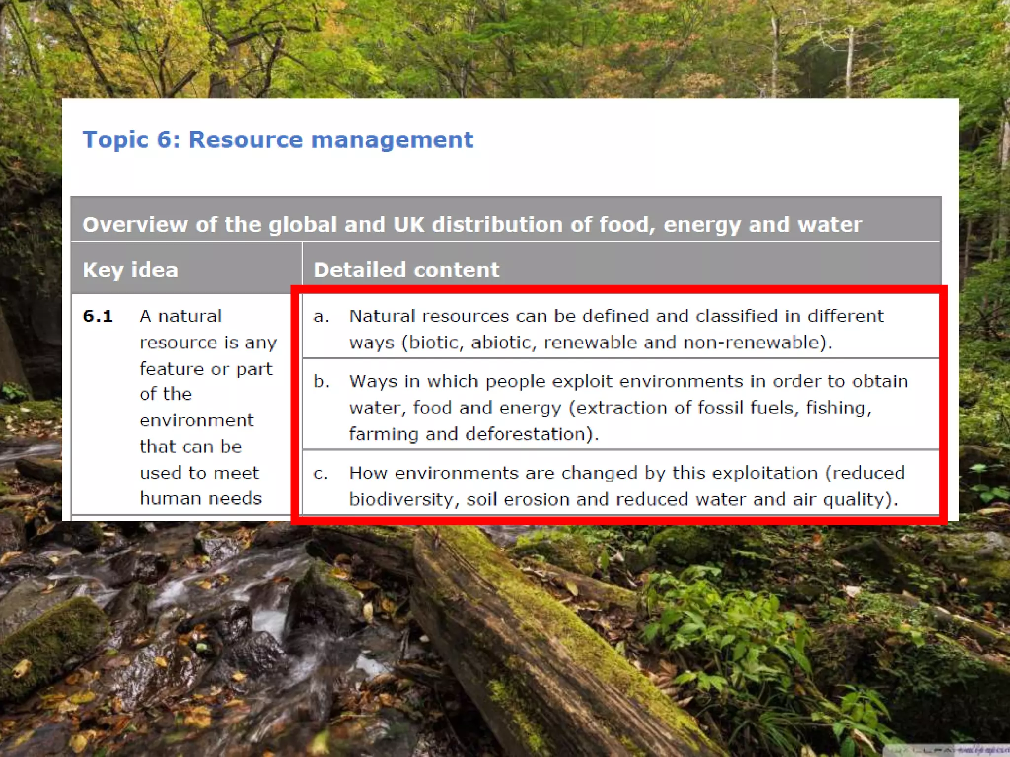
Task: Click the letter "c." list marker
Action: point(321,474)
